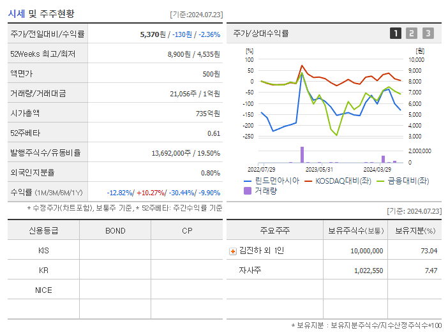This screenshot has height=335, width=448.
Task: Click the 2022/07/29 chart date label
Action: coord(261,169)
